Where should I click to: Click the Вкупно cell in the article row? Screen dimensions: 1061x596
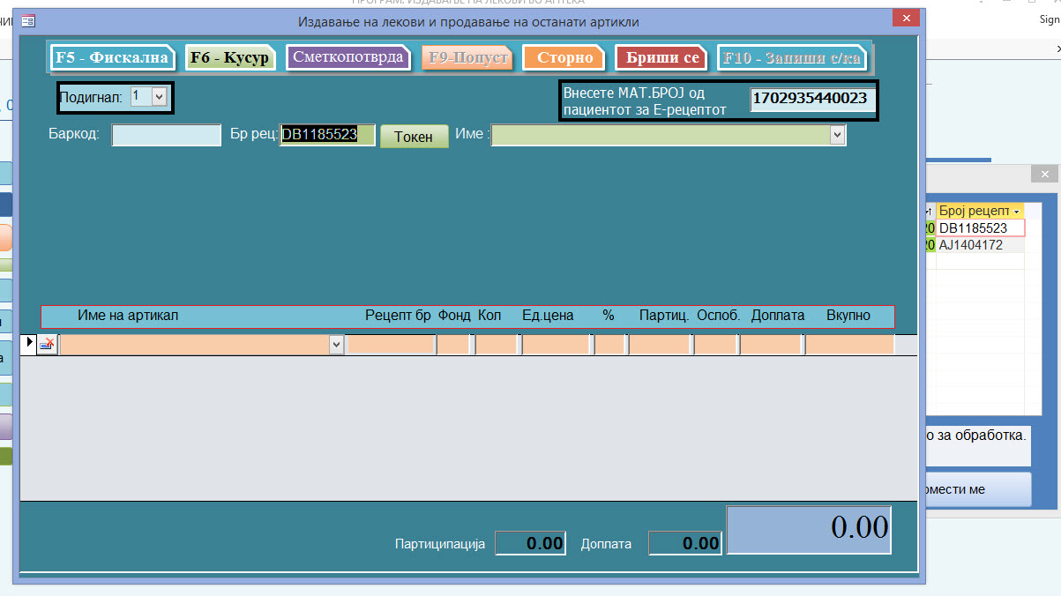point(849,345)
